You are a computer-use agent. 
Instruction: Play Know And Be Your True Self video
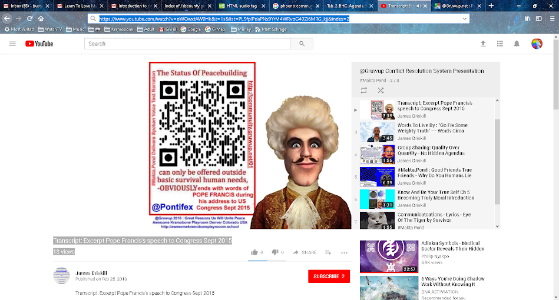pos(424,199)
